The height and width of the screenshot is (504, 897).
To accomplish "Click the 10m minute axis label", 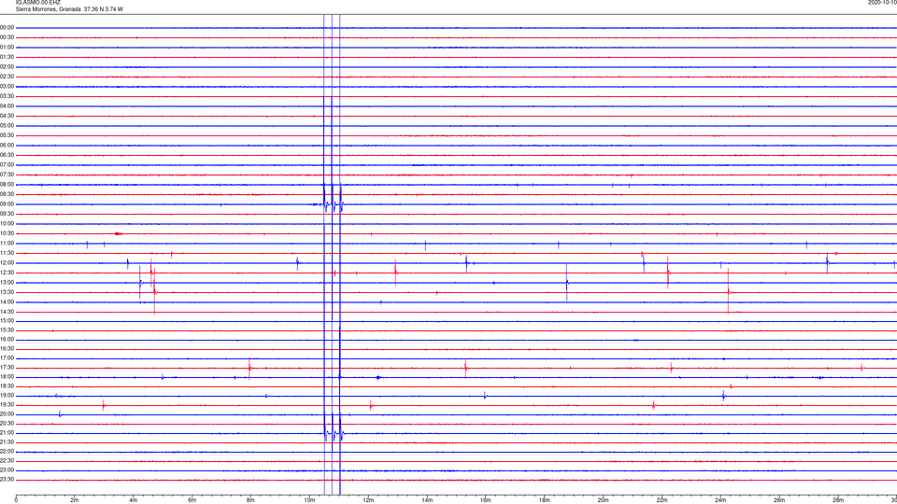I will coord(309,500).
